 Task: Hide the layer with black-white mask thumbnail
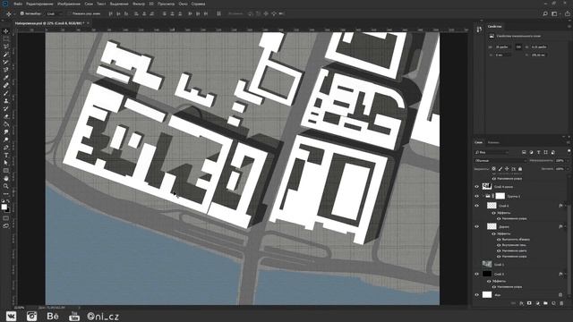click(476, 187)
